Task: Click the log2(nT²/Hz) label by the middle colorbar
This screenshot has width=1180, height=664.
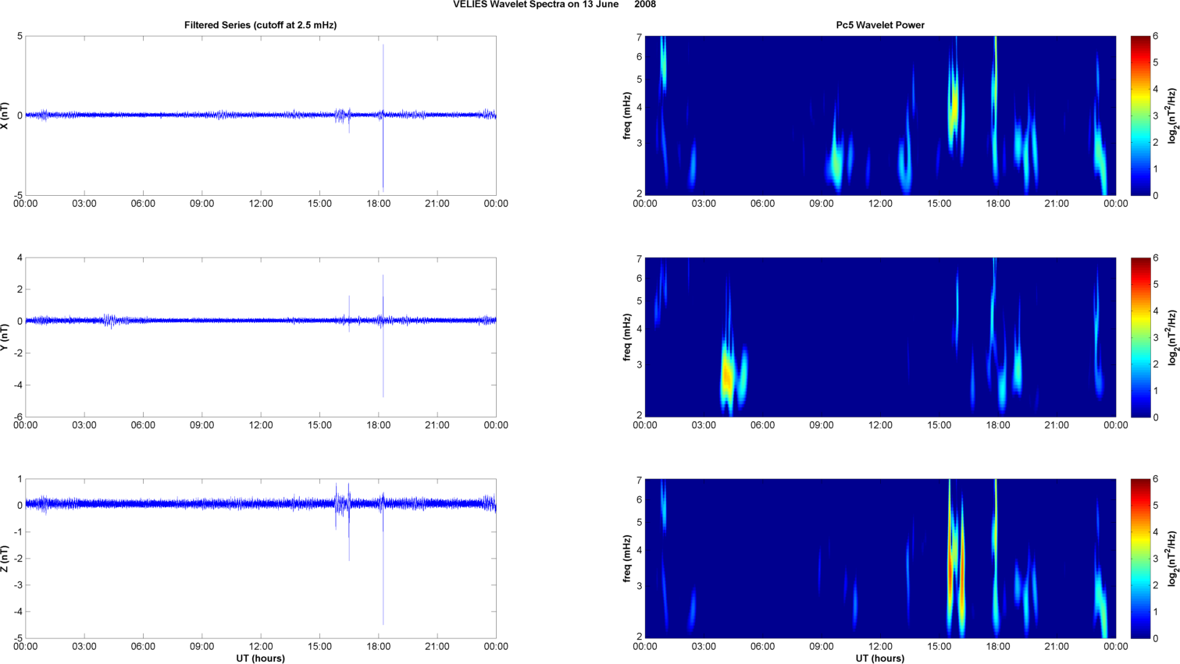Action: pyautogui.click(x=1172, y=337)
